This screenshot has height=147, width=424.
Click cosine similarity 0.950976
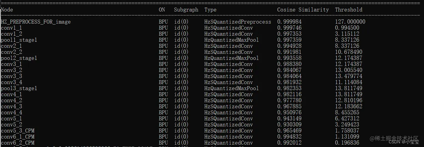289,113
